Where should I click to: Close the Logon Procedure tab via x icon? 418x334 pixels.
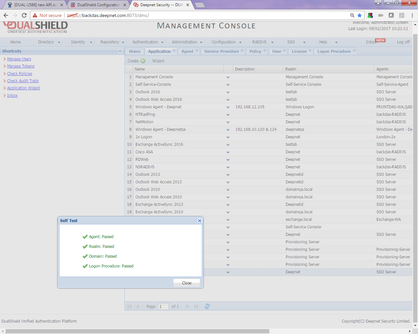pos(354,51)
